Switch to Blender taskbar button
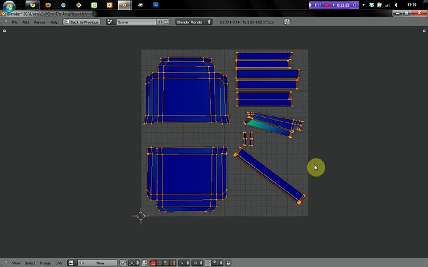The height and width of the screenshot is (267, 428). pyautogui.click(x=124, y=5)
